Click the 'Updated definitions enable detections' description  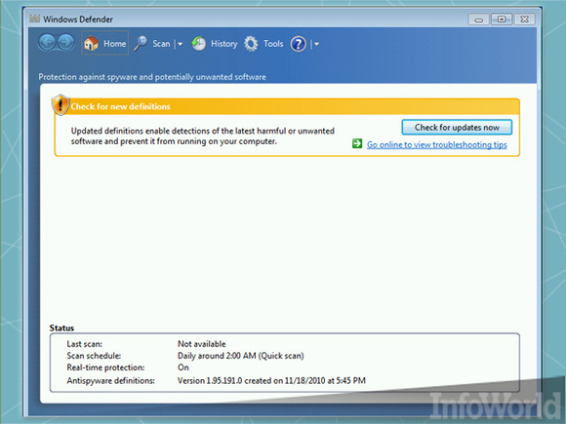(203, 135)
